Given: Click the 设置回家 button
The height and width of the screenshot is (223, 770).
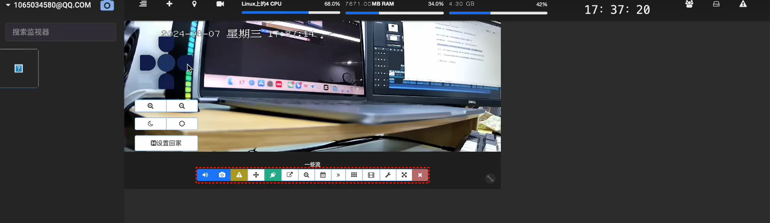Looking at the screenshot, I should pos(166,143).
